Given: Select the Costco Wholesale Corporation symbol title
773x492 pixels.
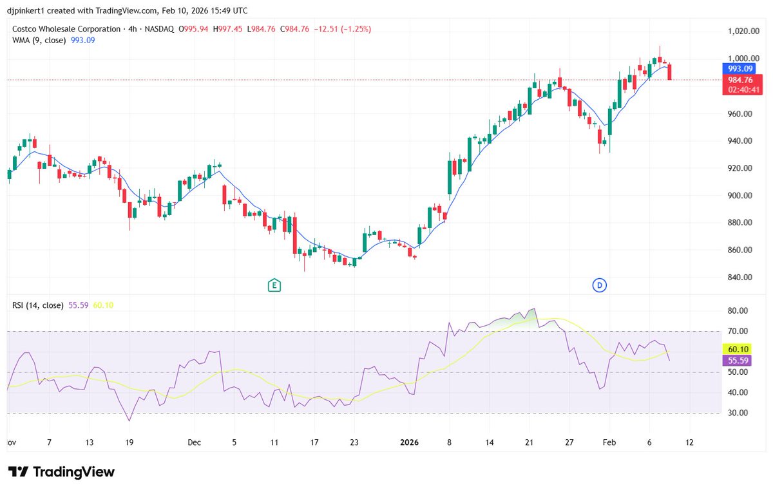Looking at the screenshot, I should [68, 29].
